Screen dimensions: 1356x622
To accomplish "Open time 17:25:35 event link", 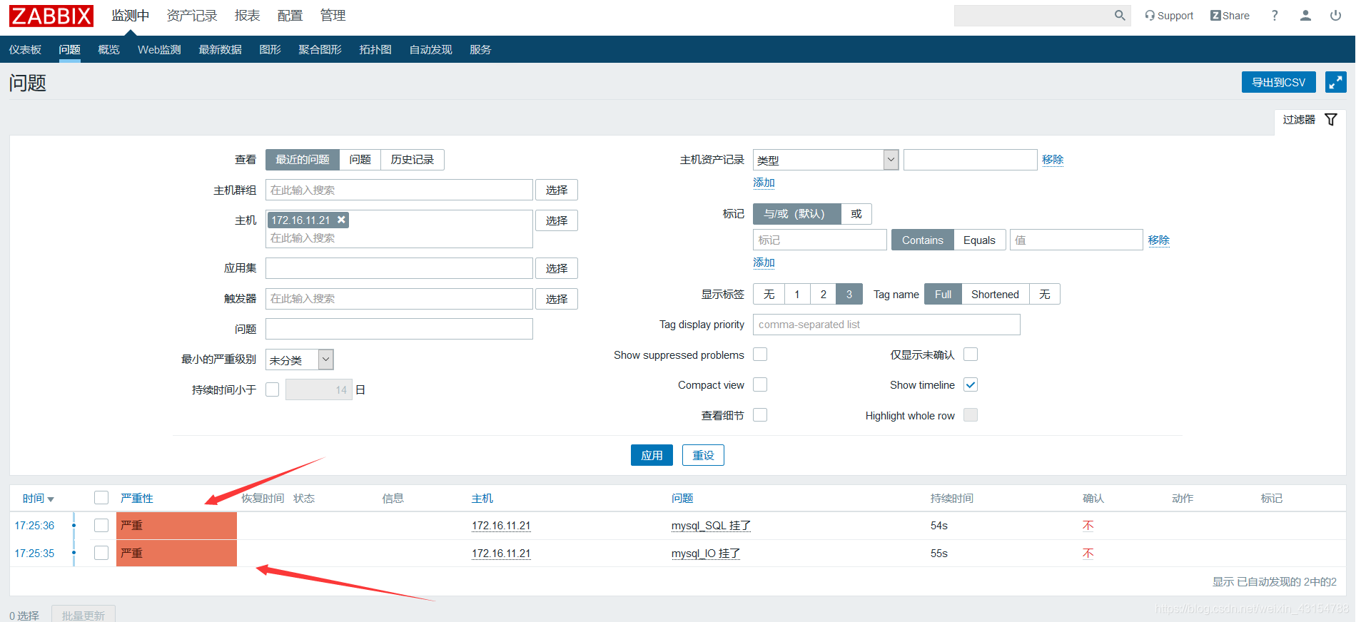I will pos(34,554).
